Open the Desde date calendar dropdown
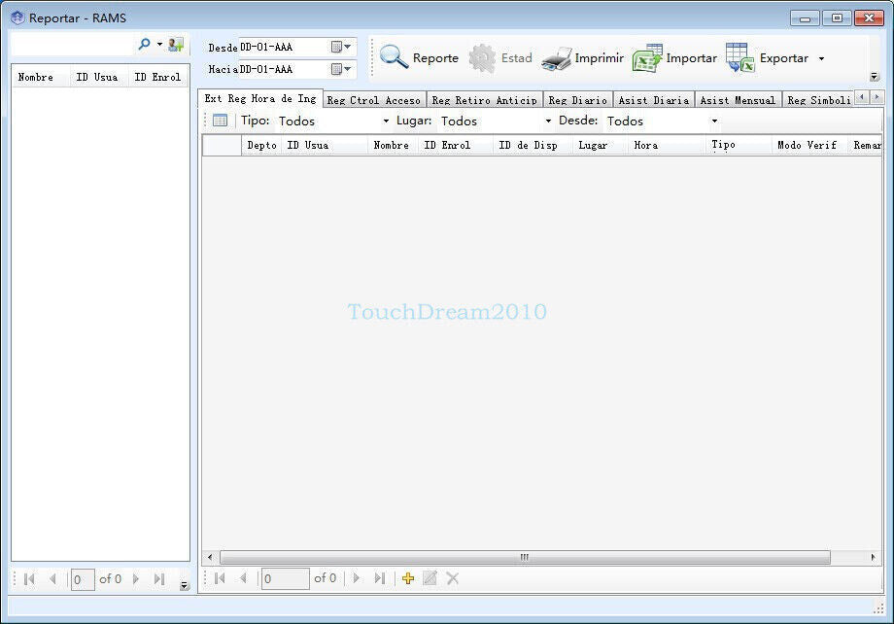Screen dimensions: 894x624 coord(341,47)
